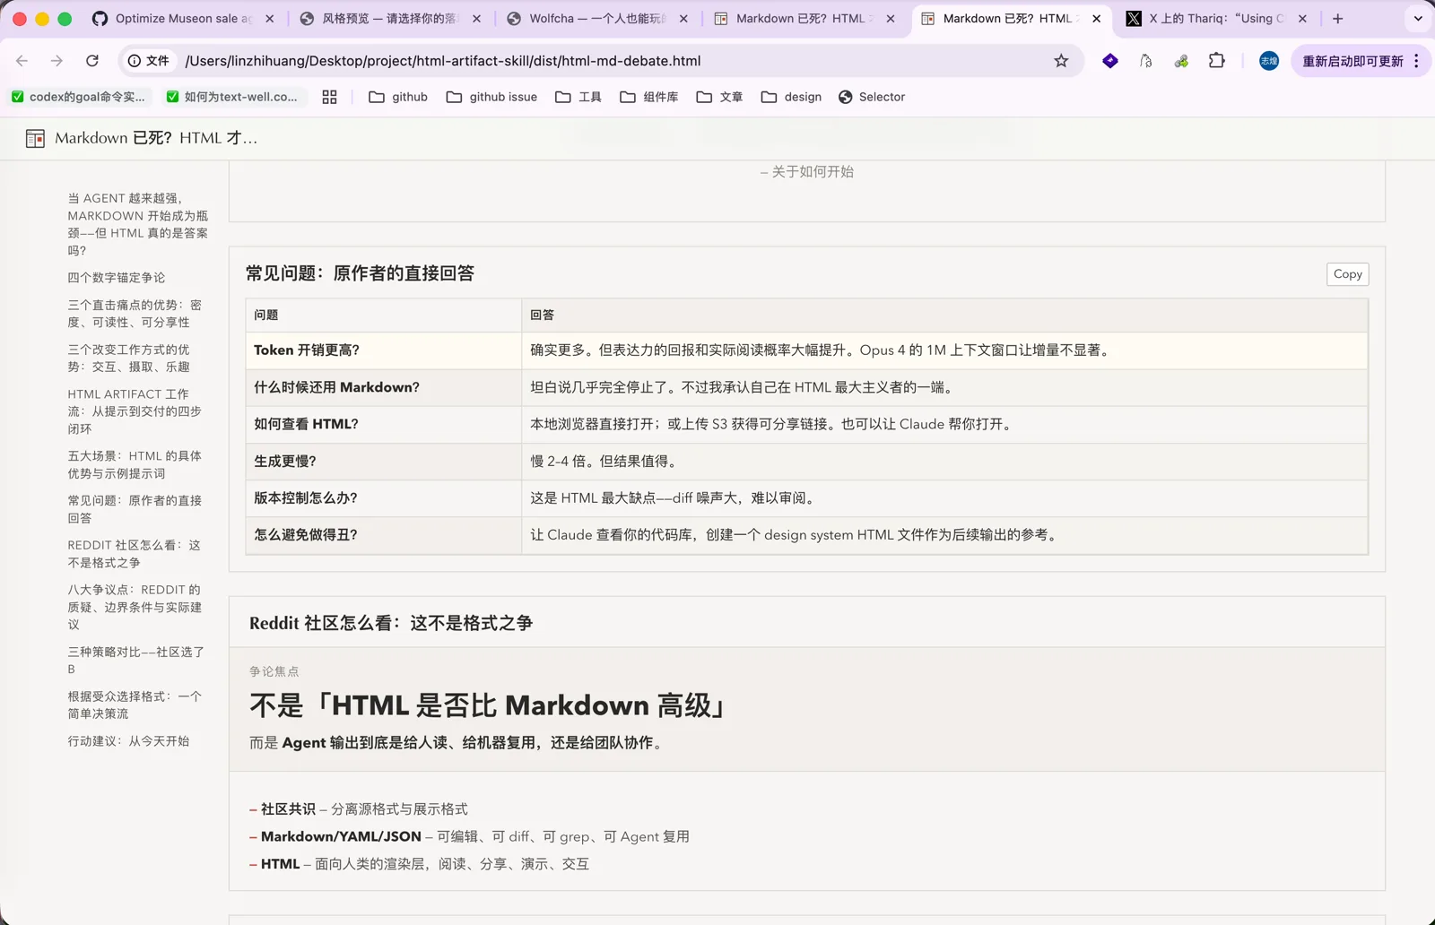This screenshot has width=1435, height=925.
Task: Click the 社区共识 list item
Action: coord(359,809)
